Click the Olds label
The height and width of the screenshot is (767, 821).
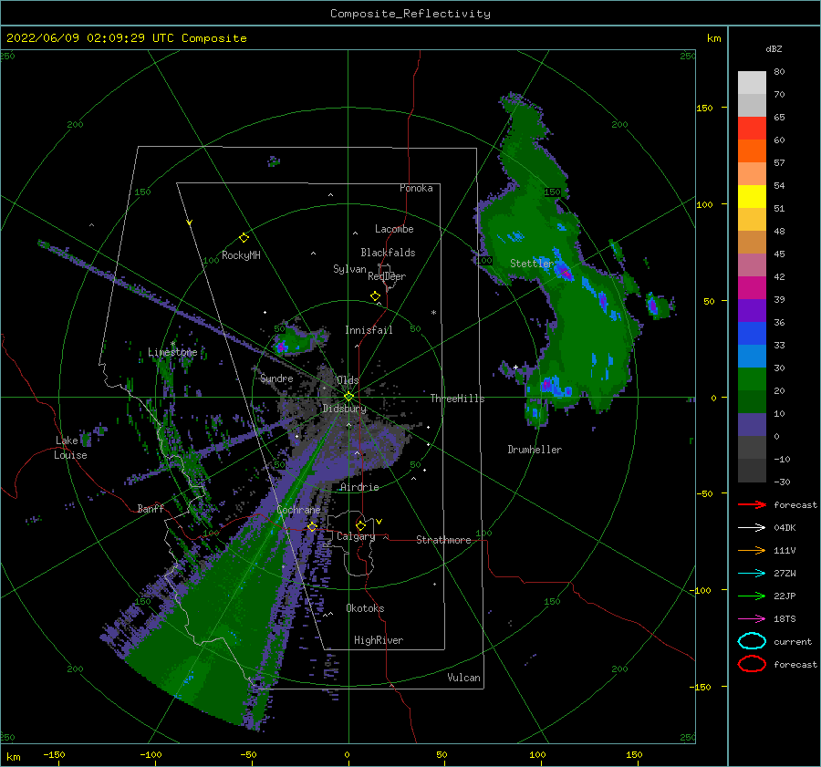click(x=348, y=380)
